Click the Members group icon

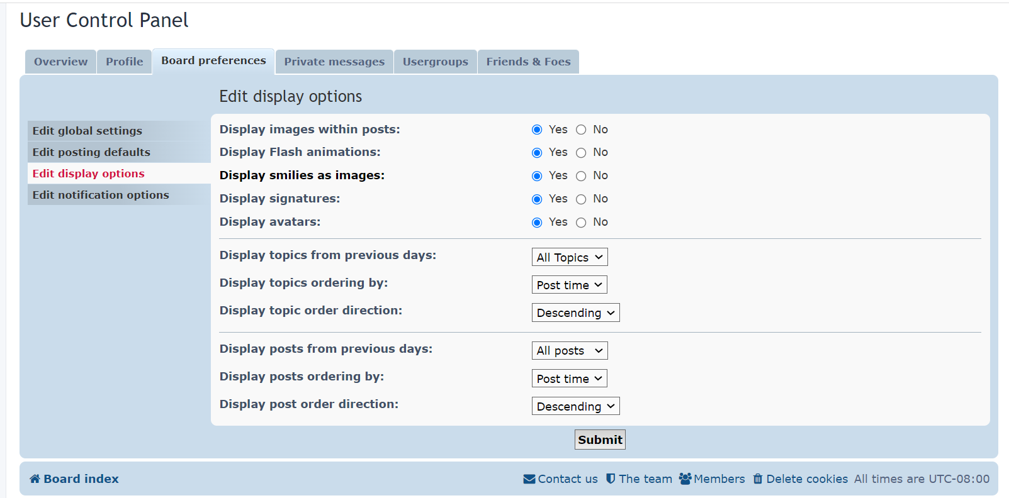[x=685, y=479]
